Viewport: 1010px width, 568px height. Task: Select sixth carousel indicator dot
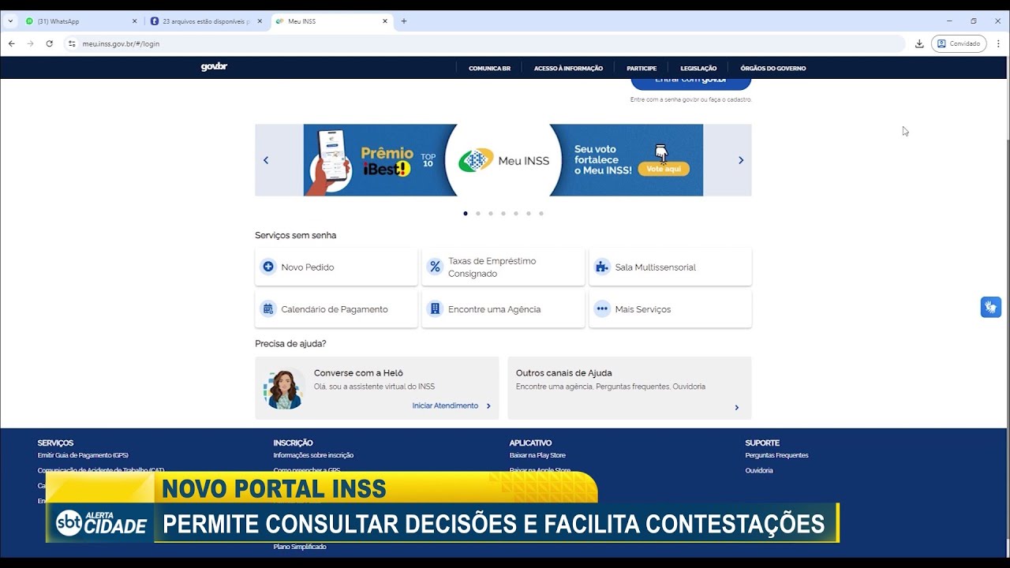tap(529, 213)
